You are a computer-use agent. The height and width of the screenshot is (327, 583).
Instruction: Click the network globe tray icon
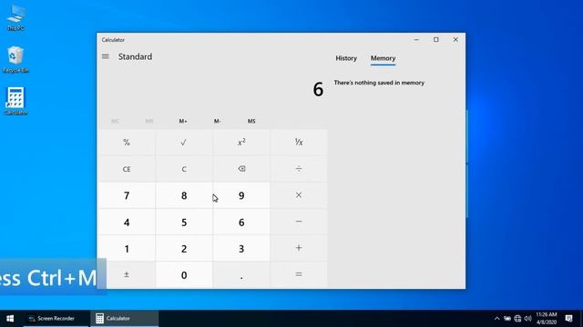517,319
